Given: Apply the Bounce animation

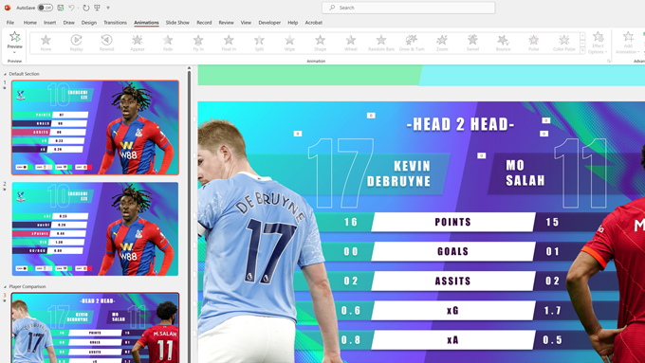Looking at the screenshot, I should coord(503,43).
